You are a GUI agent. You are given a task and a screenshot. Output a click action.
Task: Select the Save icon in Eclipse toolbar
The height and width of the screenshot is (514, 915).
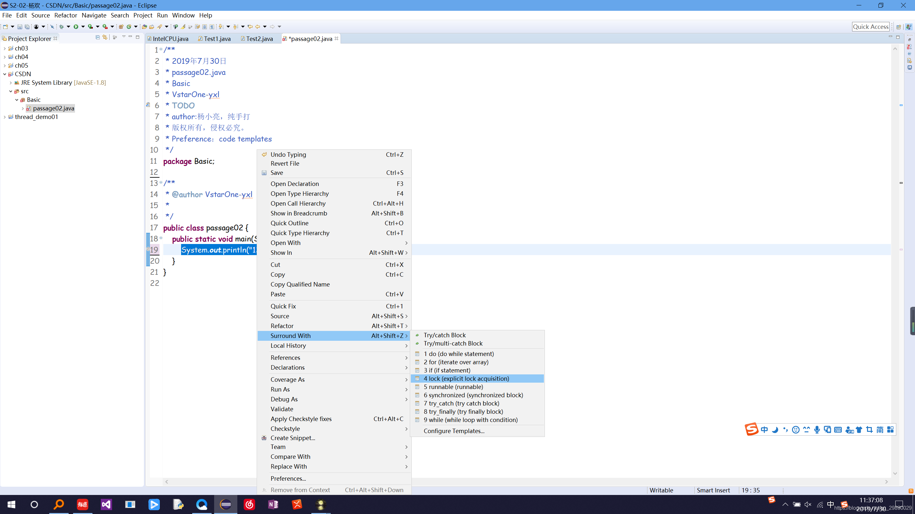[x=17, y=26]
